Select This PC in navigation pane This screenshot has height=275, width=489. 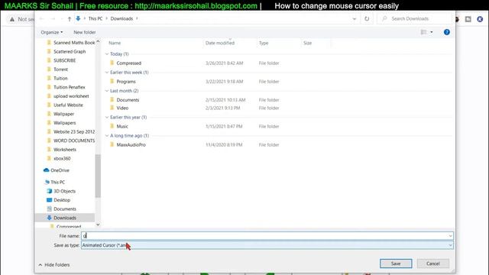pos(54,182)
